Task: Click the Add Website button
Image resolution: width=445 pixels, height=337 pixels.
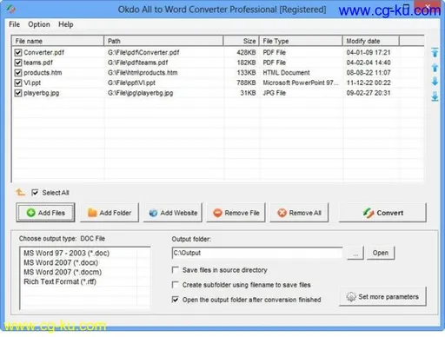Action: tap(173, 213)
